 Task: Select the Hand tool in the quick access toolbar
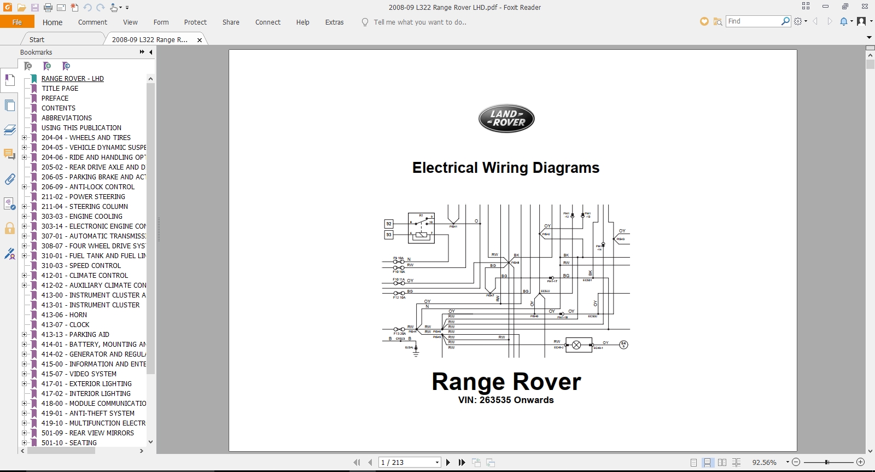click(x=114, y=8)
